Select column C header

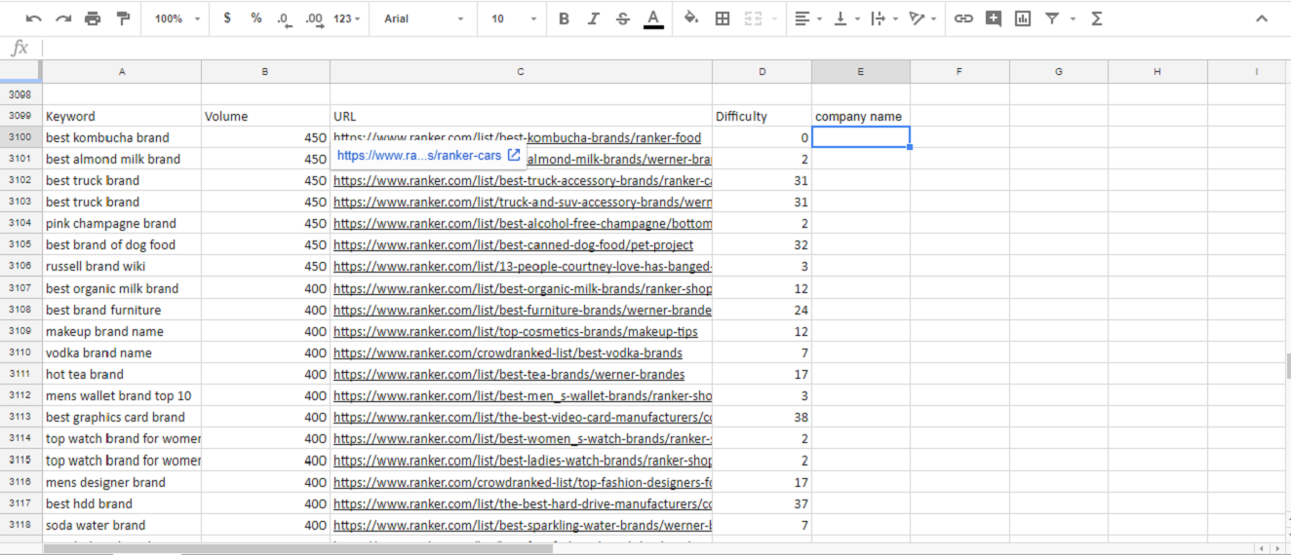[x=521, y=71]
